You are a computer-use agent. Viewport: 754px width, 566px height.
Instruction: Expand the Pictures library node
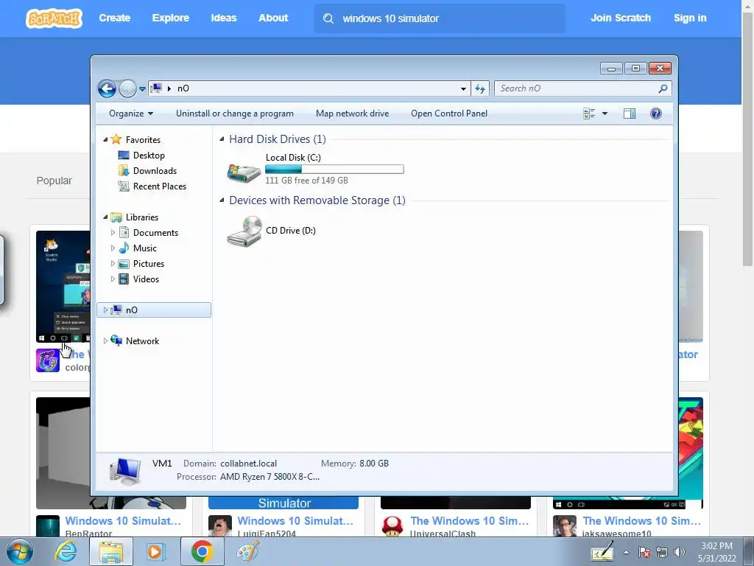pos(113,264)
